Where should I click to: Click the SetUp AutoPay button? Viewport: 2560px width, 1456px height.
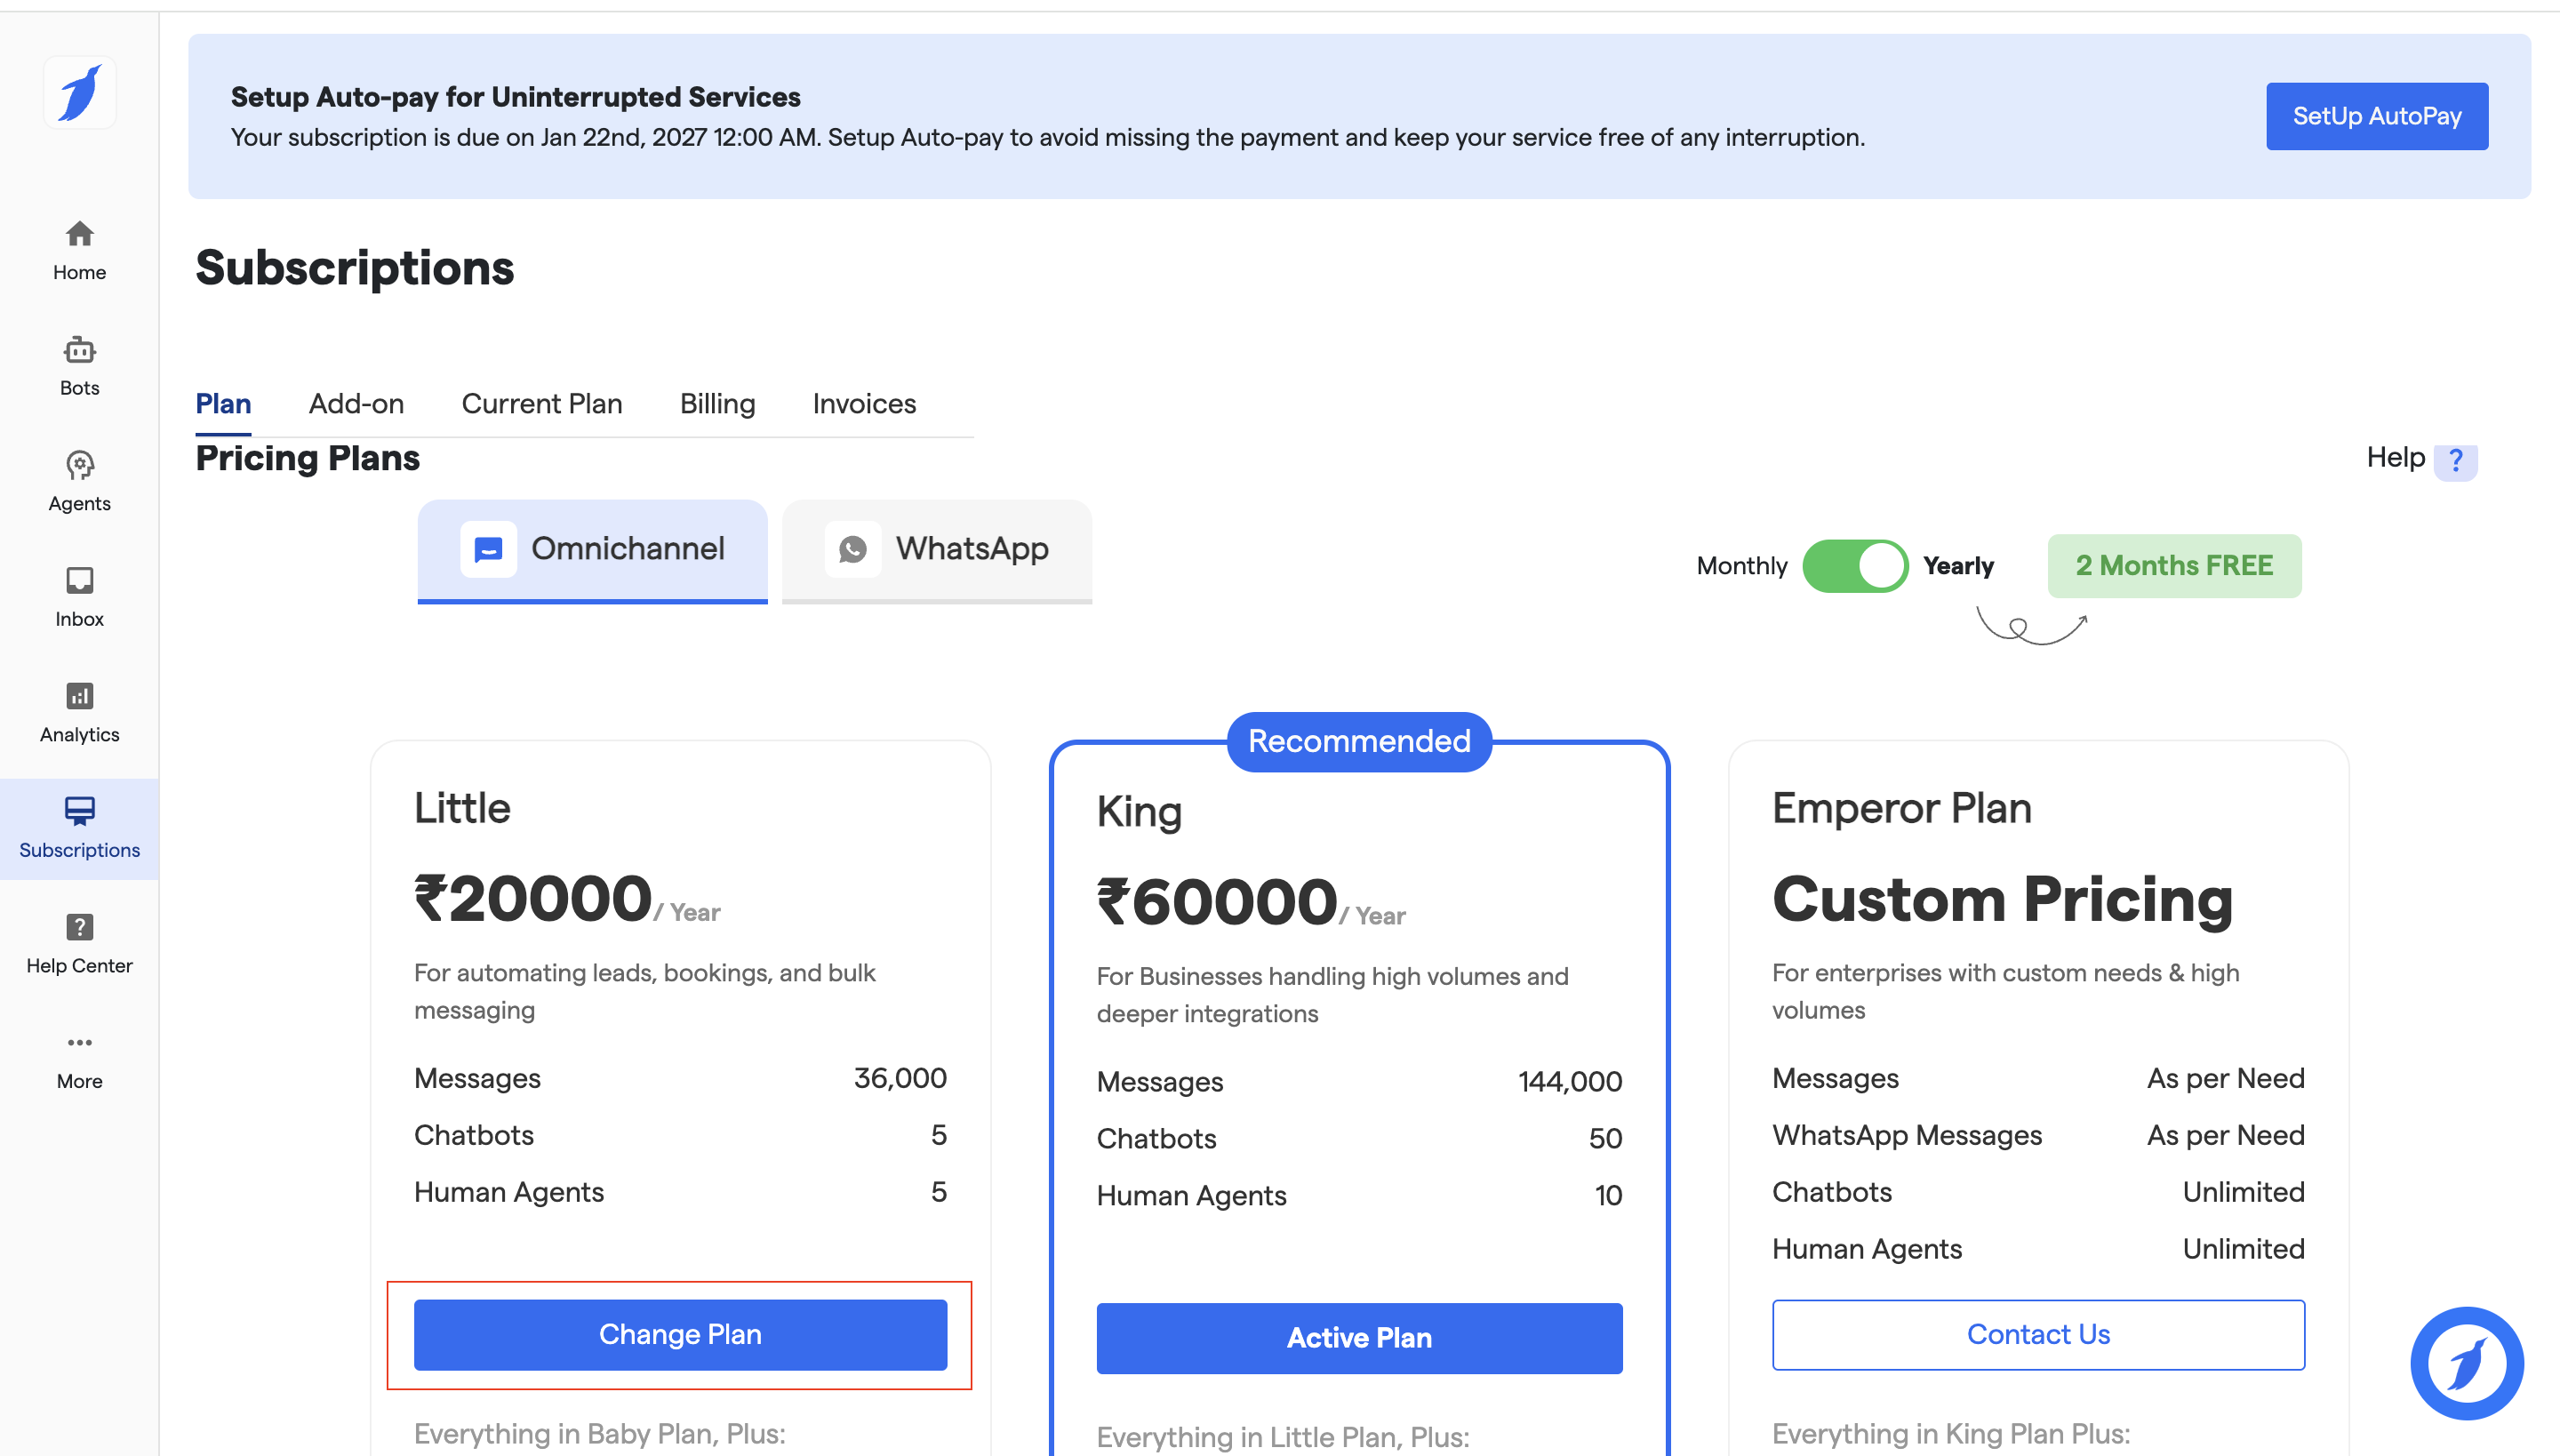click(x=2376, y=116)
